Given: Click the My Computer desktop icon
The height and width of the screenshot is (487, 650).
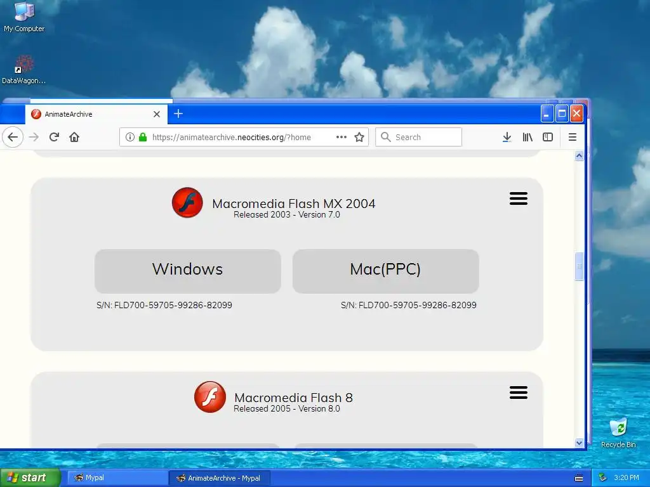Looking at the screenshot, I should [24, 17].
